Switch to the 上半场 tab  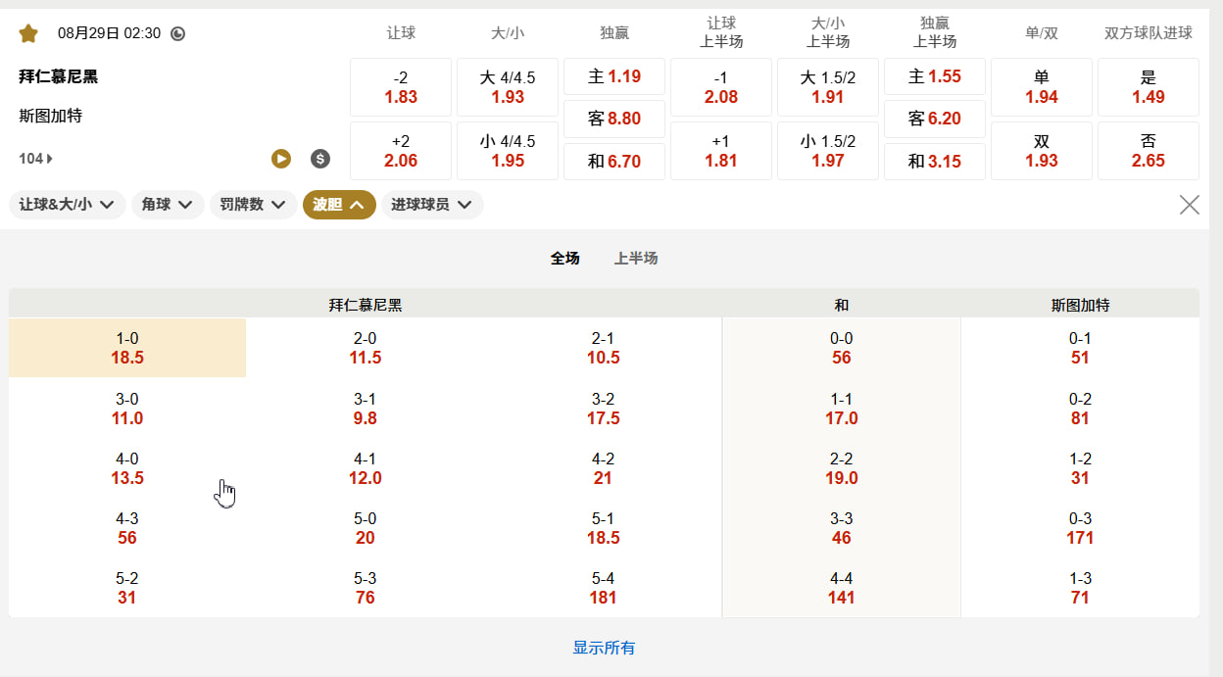coord(636,259)
